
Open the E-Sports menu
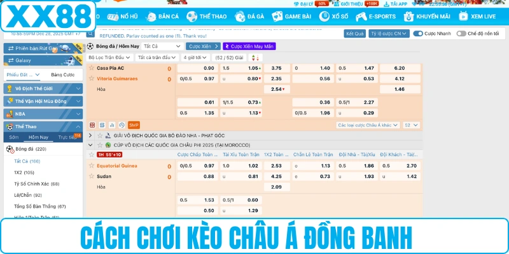click(x=375, y=17)
